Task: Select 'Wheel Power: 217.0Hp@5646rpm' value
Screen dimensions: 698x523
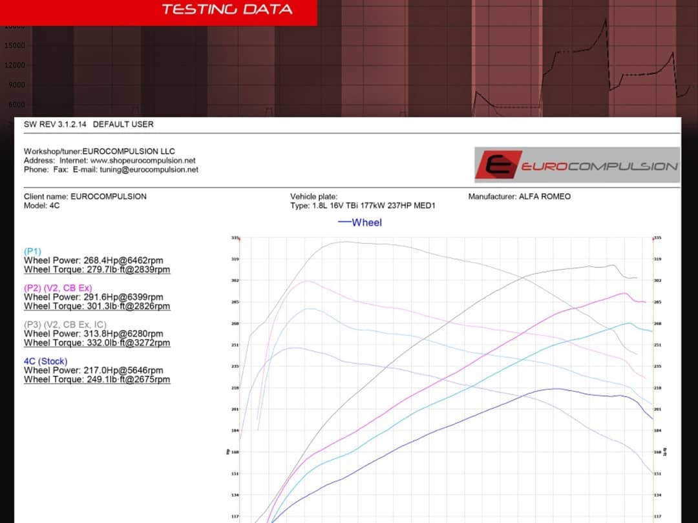Action: pos(94,371)
